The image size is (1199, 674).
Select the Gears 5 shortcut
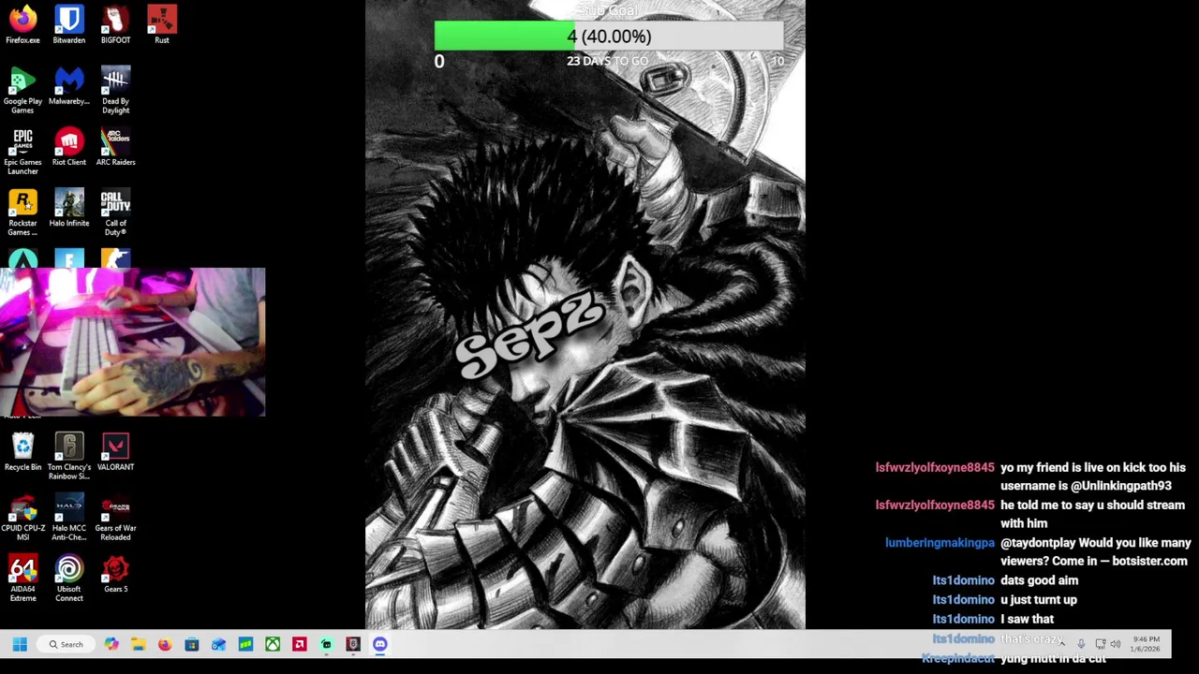pos(115,574)
